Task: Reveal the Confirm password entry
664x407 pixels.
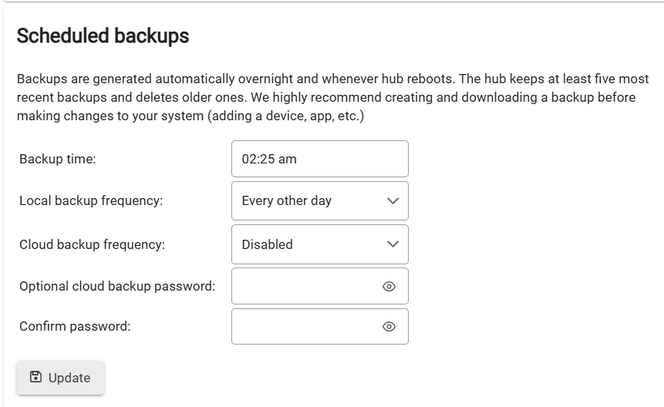Action: point(389,327)
